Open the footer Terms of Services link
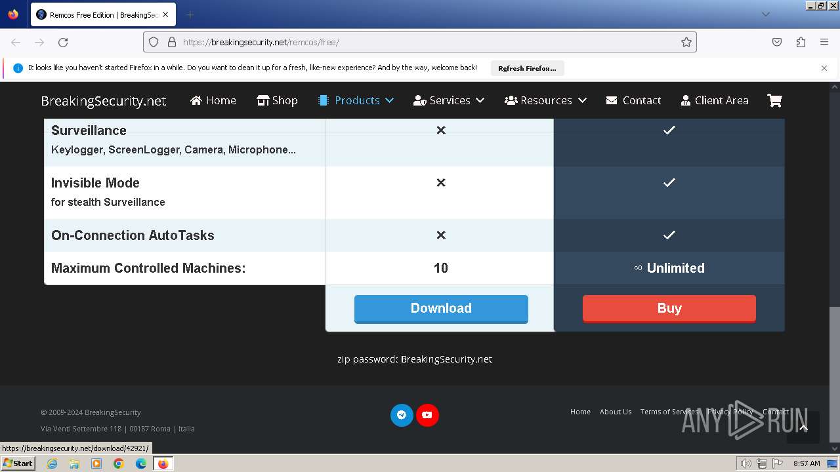The image size is (840, 472). (x=669, y=412)
